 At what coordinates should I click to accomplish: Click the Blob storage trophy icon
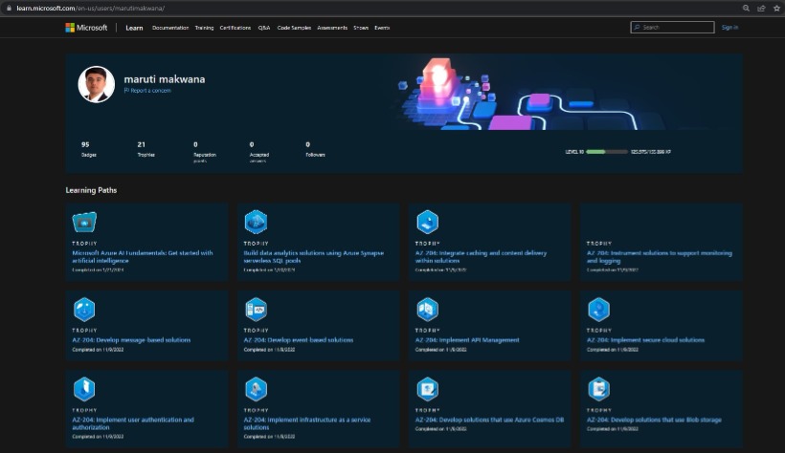coord(598,389)
